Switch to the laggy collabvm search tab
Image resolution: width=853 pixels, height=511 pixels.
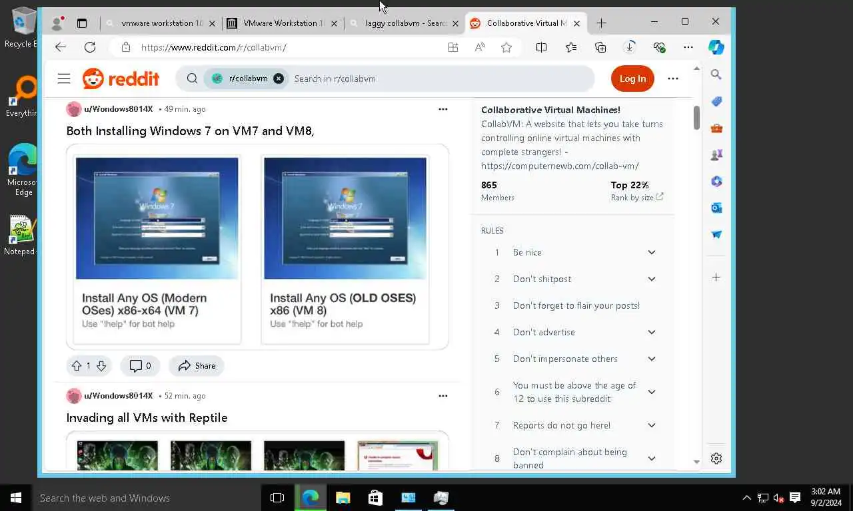tap(405, 23)
